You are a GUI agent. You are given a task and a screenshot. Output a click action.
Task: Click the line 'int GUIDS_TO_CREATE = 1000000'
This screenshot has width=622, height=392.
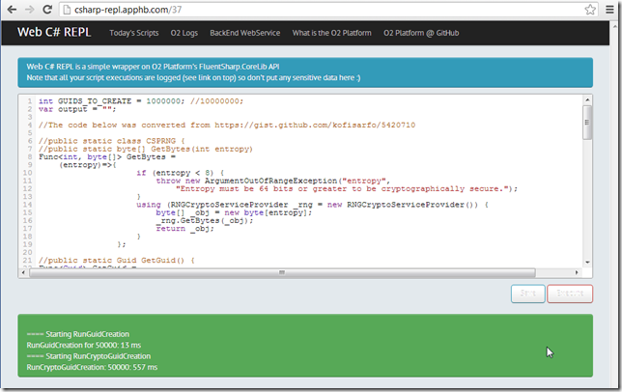141,101
